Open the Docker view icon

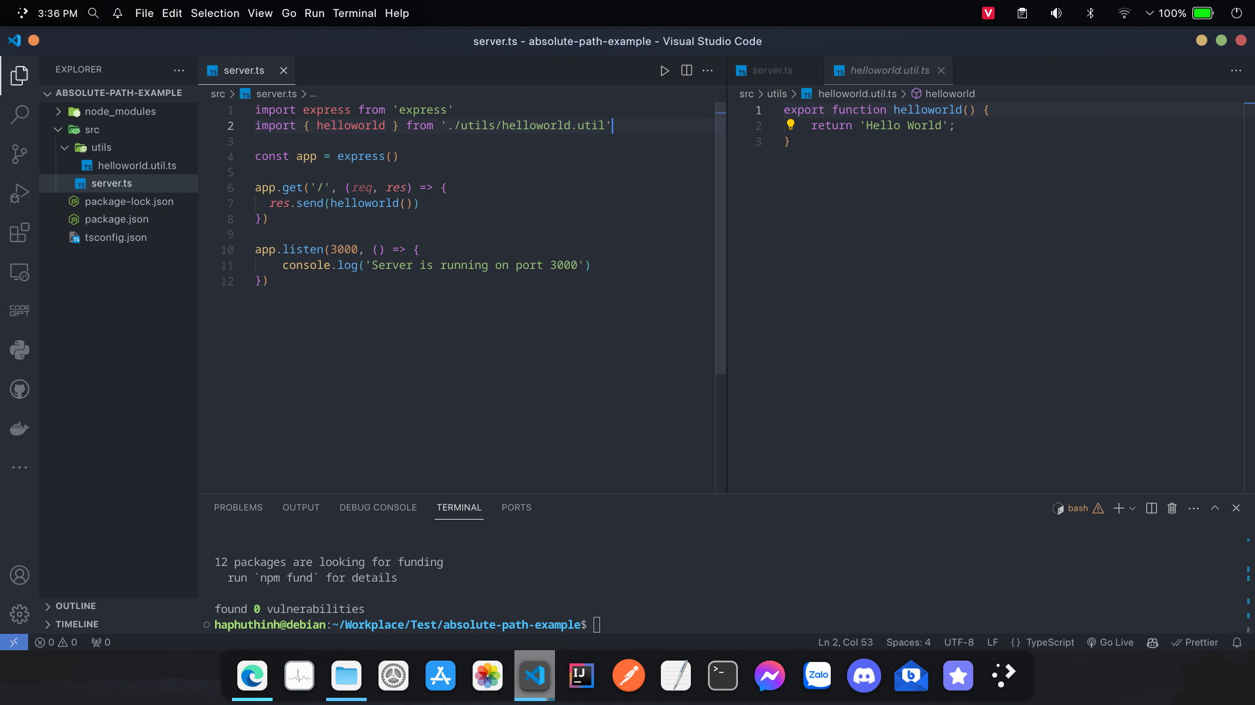20,428
